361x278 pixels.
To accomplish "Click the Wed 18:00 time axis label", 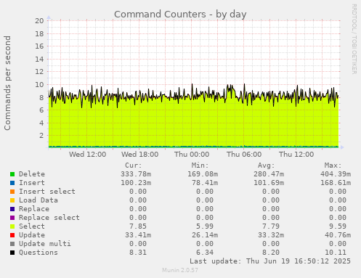I will coord(139,155).
